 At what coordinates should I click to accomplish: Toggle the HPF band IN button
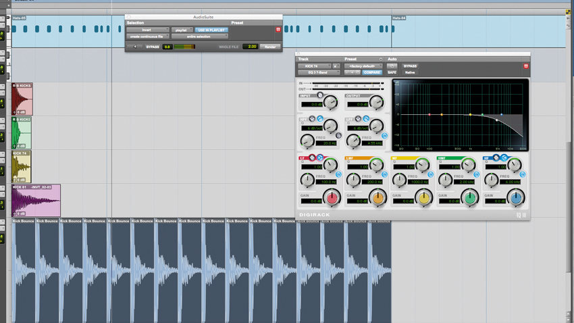(338, 136)
